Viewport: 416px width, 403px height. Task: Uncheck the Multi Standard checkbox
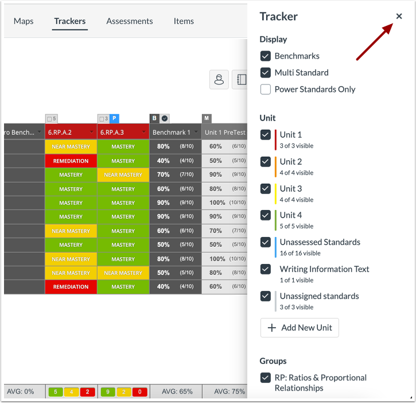click(265, 72)
